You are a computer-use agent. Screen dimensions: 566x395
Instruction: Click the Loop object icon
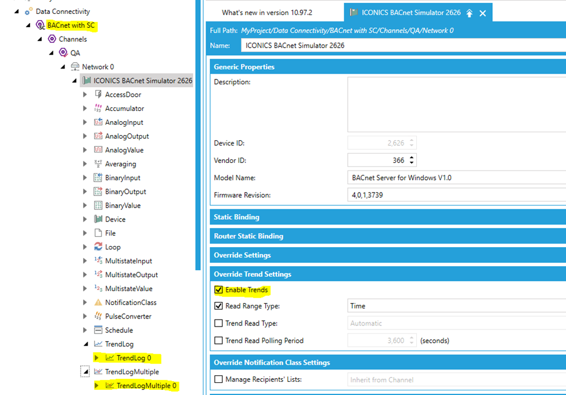tap(98, 247)
